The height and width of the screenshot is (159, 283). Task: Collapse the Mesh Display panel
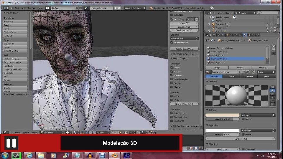coord(172,58)
